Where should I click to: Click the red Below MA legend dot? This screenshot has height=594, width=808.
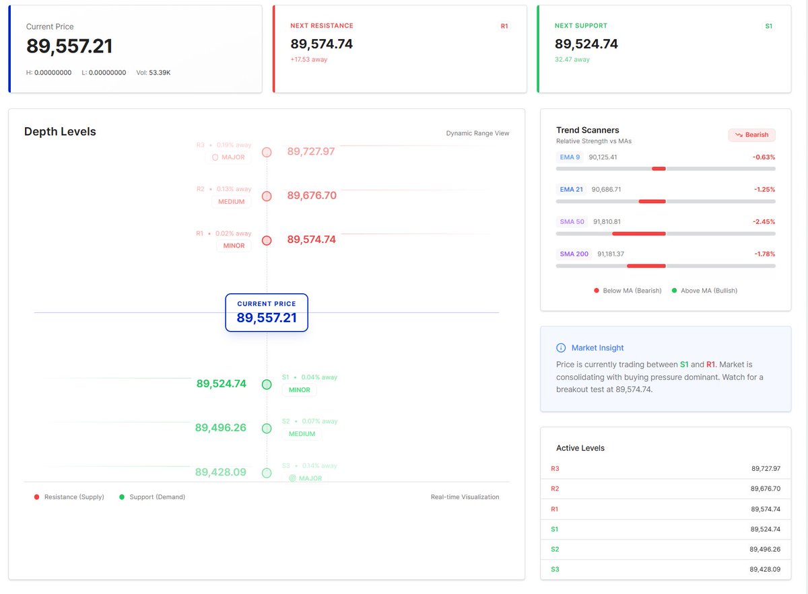(x=597, y=291)
